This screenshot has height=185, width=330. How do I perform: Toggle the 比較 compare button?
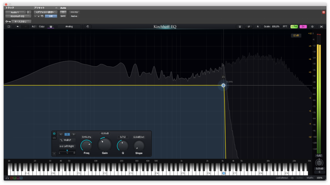51,16
